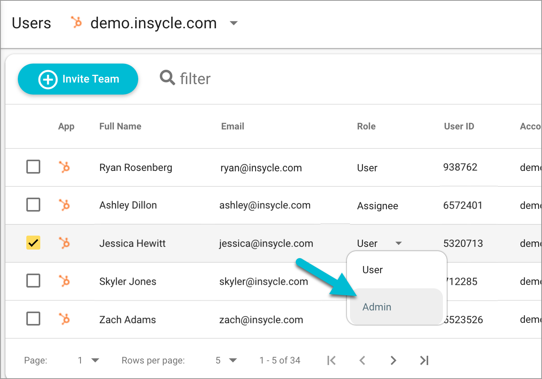Click the User ID column header
The image size is (542, 379).
tap(459, 126)
